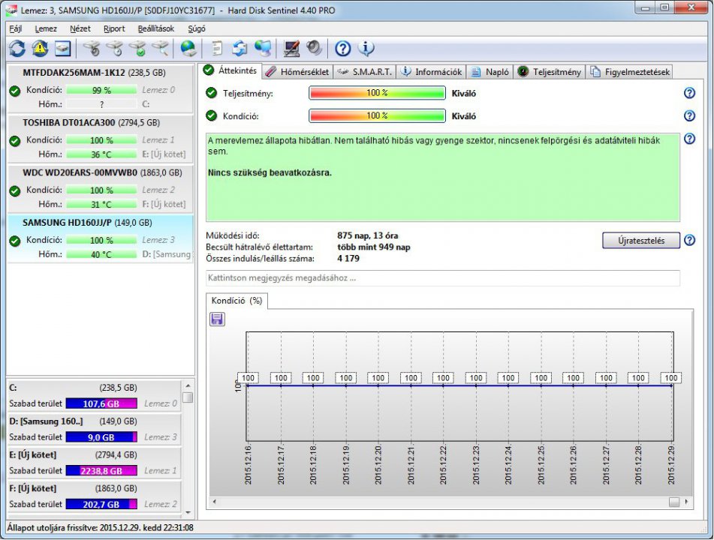
Task: Click the E: [Új kötet] free space bar
Action: [101, 471]
